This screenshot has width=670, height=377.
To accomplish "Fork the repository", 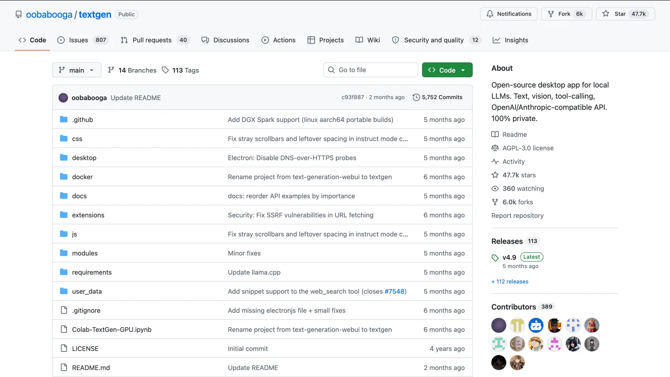I will tap(567, 14).
